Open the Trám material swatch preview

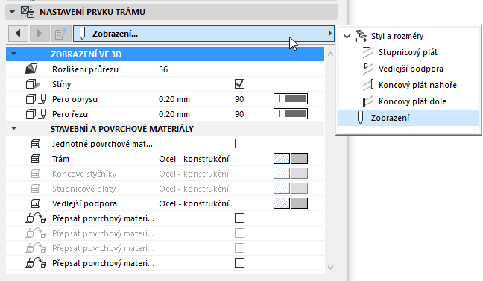point(291,158)
